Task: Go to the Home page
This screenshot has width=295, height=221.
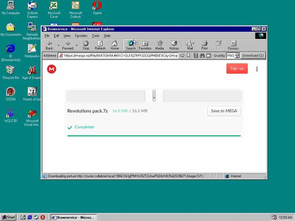Action: (x=115, y=45)
